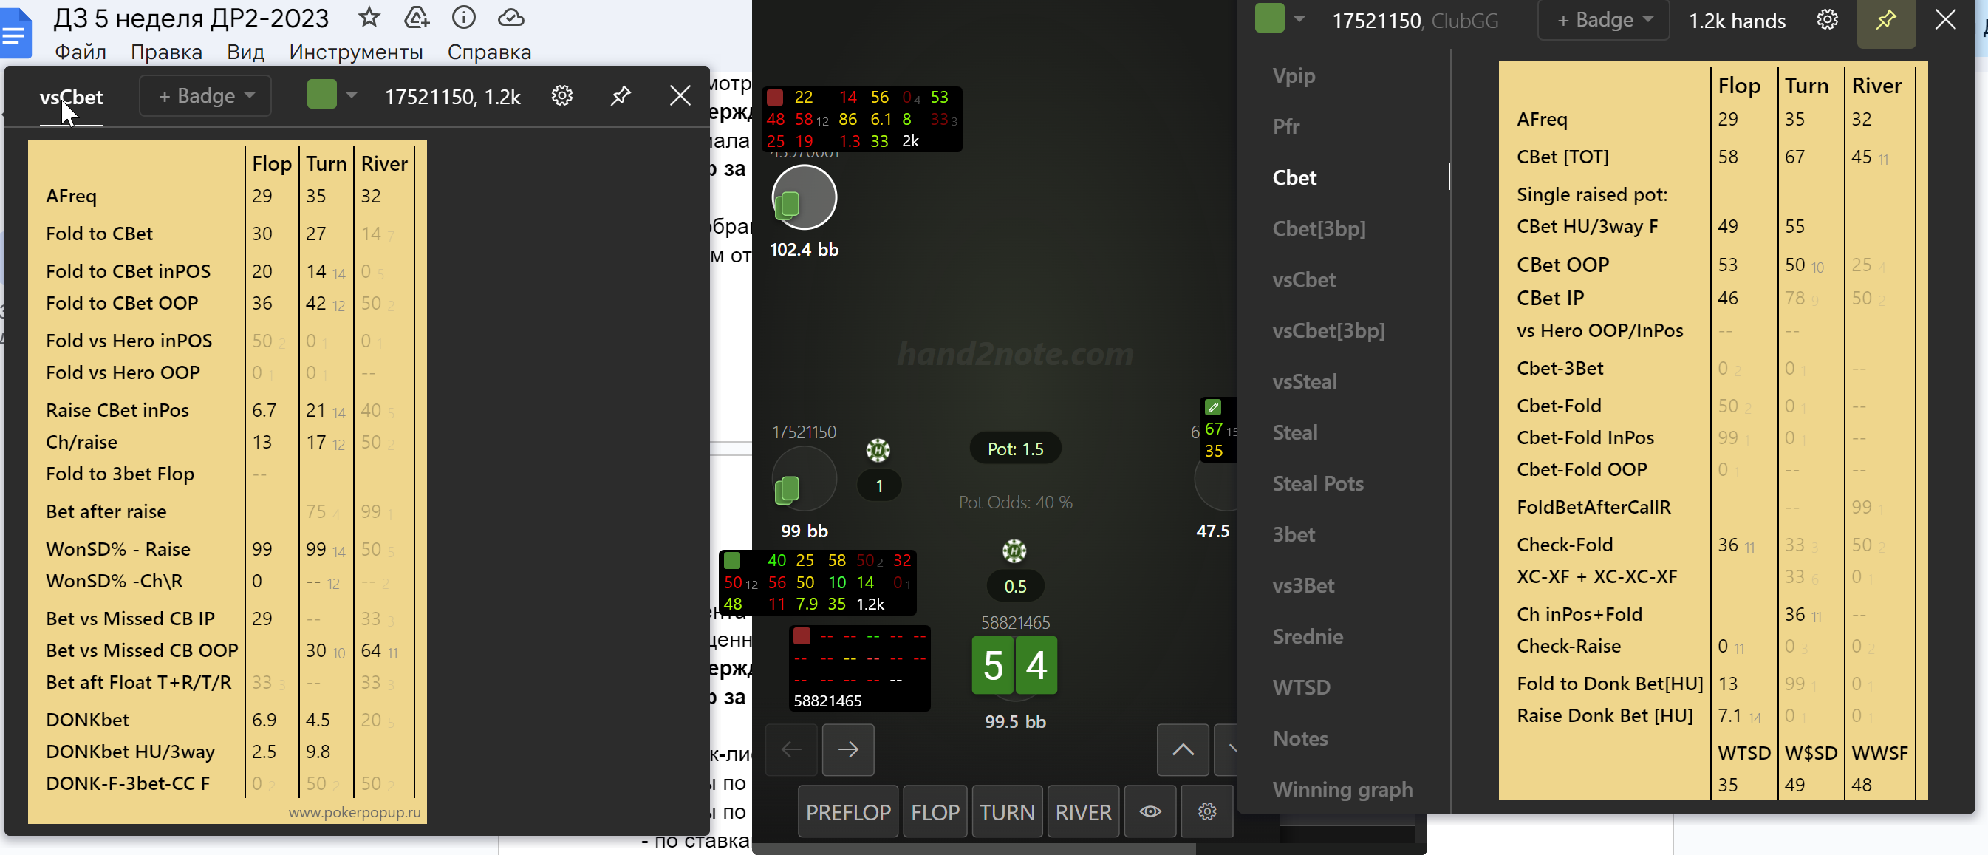Jump to RIVER street
1988x855 pixels.
point(1083,812)
